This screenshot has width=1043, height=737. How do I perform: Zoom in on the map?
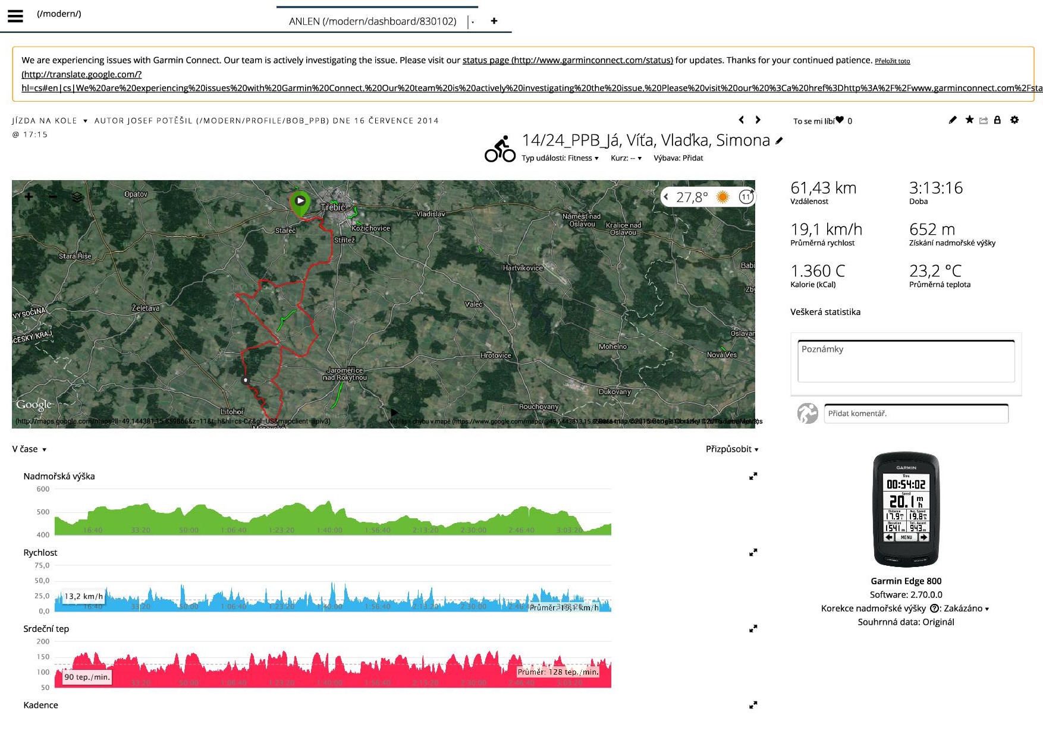[29, 197]
